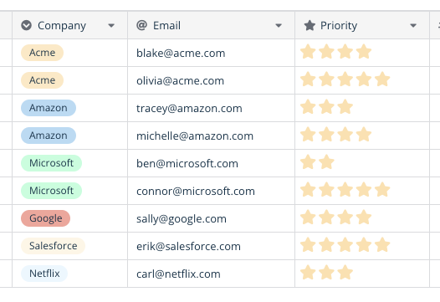The width and height of the screenshot is (440, 302).
Task: Click the Company column select-type icon
Action: coord(27,26)
